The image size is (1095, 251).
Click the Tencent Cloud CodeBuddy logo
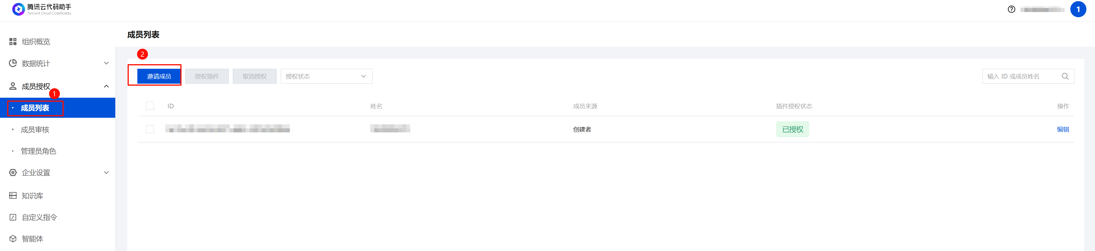19,9
